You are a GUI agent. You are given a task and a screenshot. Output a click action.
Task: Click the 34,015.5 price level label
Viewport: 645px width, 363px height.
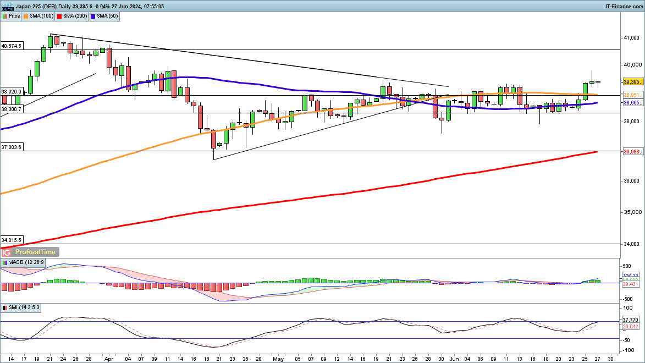pyautogui.click(x=12, y=240)
